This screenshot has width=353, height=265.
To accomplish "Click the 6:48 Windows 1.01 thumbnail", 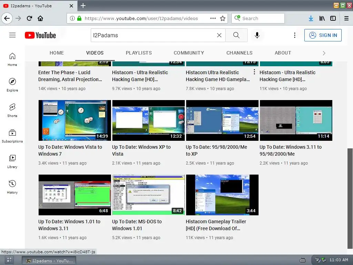I will [x=75, y=195].
